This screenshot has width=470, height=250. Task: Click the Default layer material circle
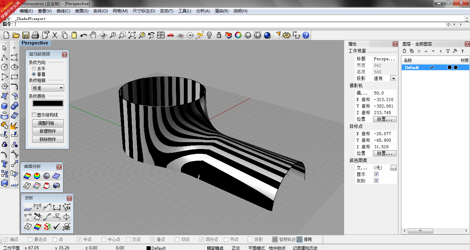click(x=456, y=67)
